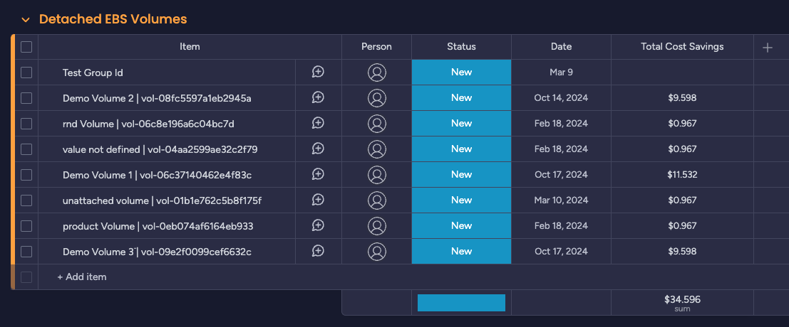Edit the Mar 9 date cell
Screen dimensions: 789x327
click(x=561, y=73)
